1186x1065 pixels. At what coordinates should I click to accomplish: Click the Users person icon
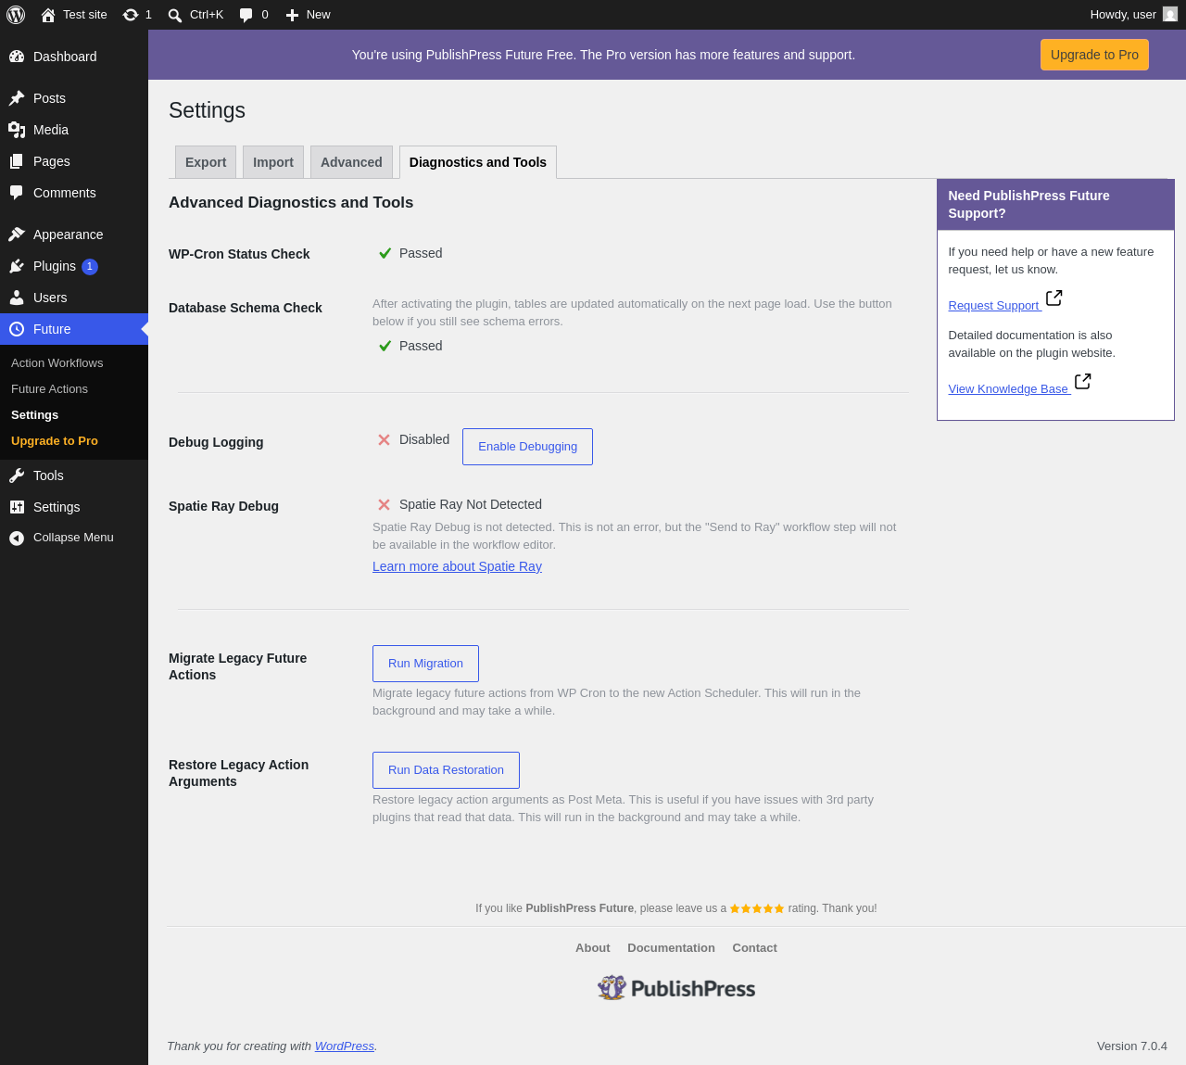point(17,298)
